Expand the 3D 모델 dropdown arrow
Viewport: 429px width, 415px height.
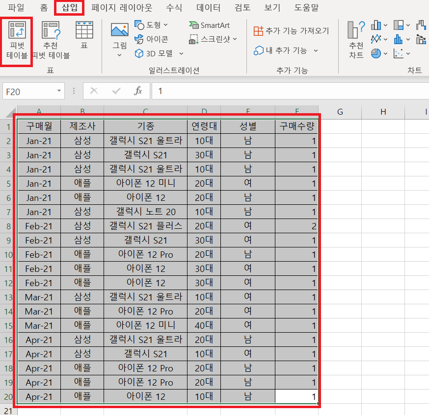pos(181,53)
